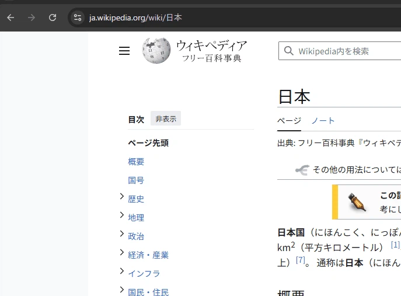Expand the 国民・住民 section chevron
The height and width of the screenshot is (296, 401).
(x=122, y=290)
